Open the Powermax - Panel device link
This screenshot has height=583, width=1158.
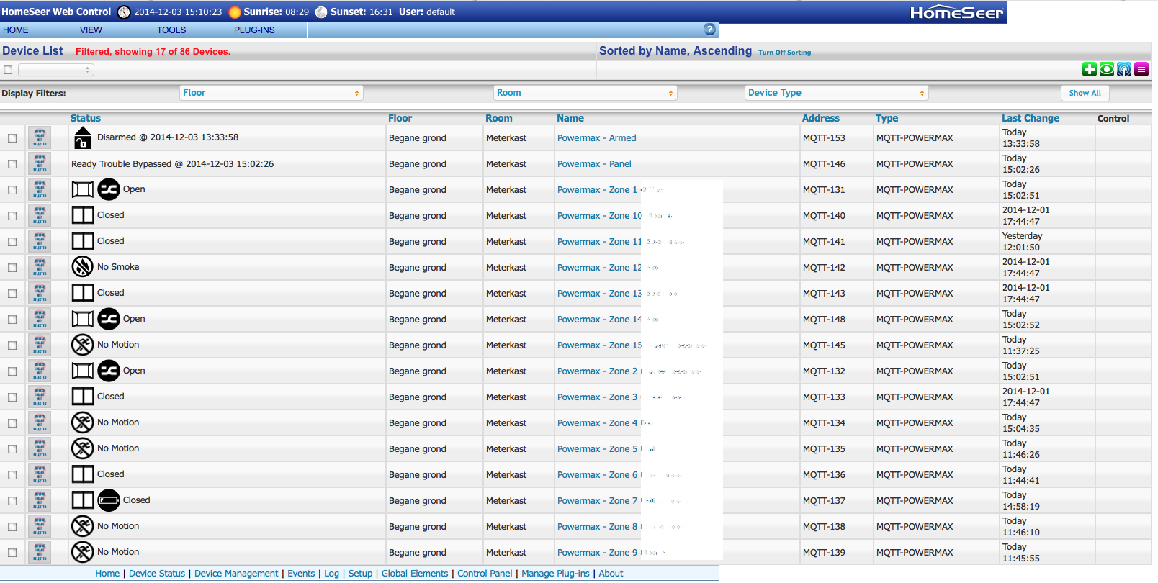tap(594, 164)
